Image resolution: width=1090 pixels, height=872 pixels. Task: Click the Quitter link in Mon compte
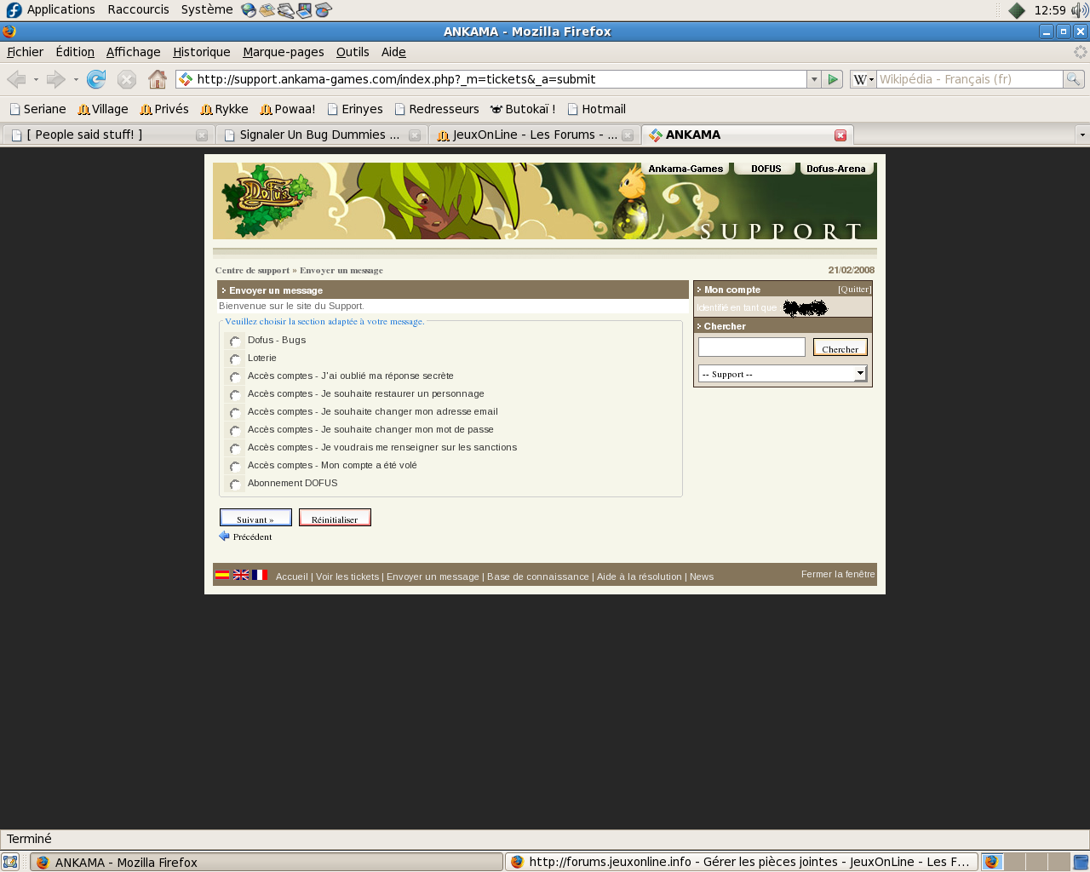click(854, 290)
